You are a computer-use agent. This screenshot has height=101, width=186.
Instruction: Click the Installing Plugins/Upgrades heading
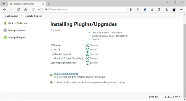[83, 24]
